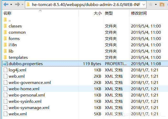Click the dubbo.properties file icon
This screenshot has height=119, width=168.
pos(5,64)
